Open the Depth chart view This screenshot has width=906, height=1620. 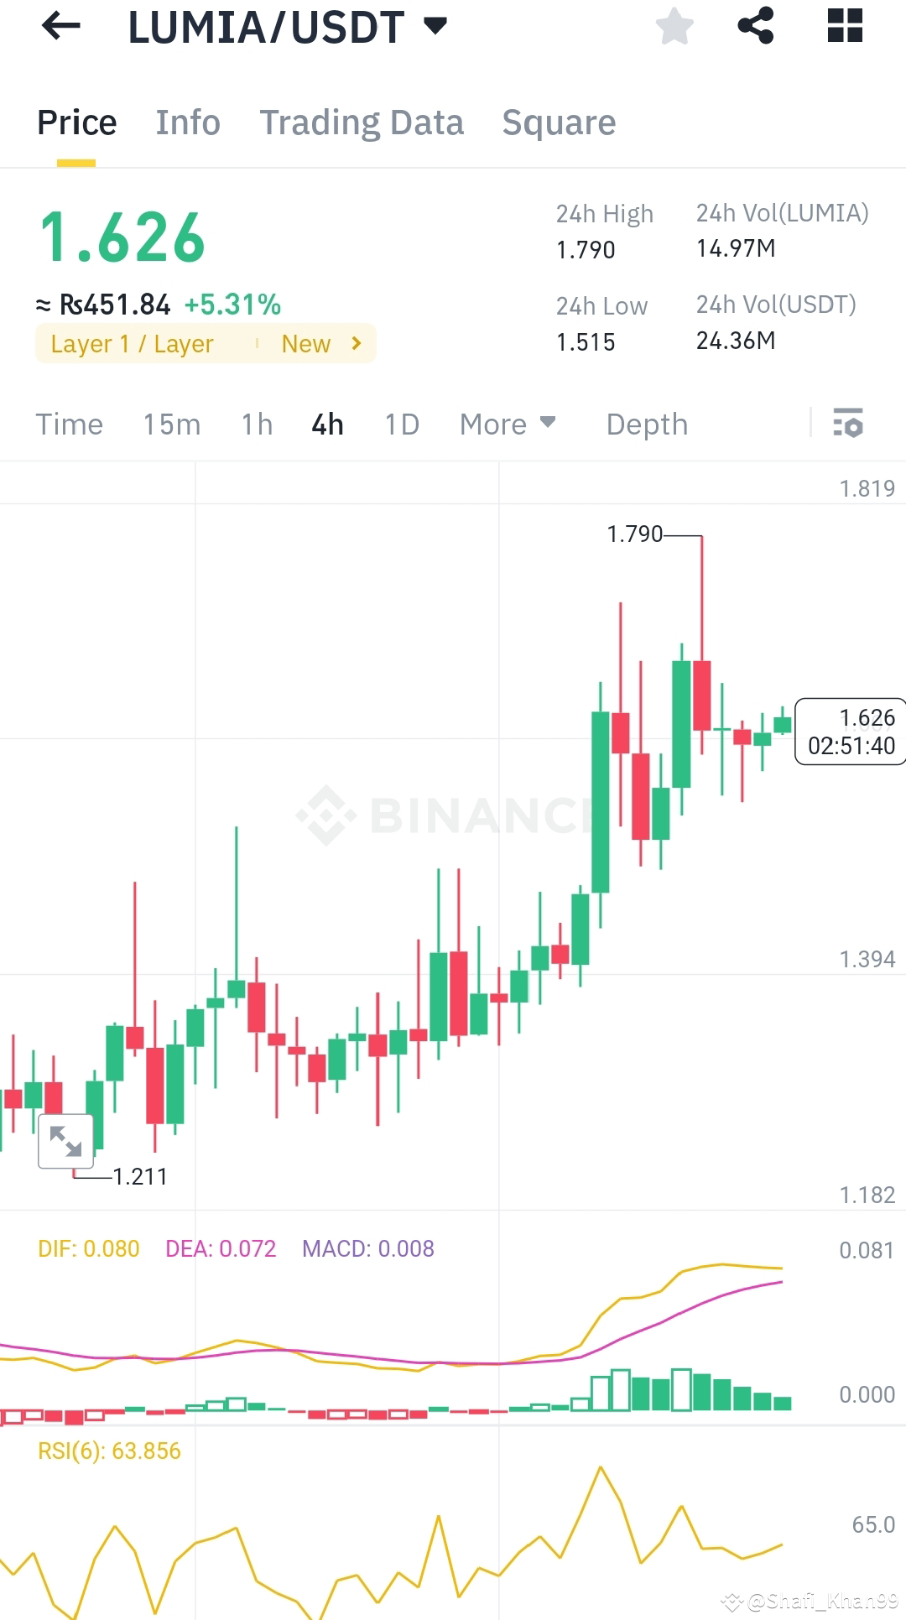click(x=646, y=425)
